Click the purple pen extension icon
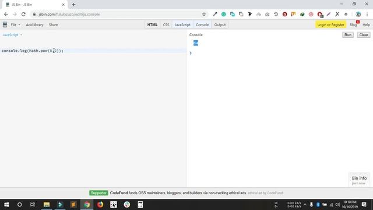 coord(329,14)
